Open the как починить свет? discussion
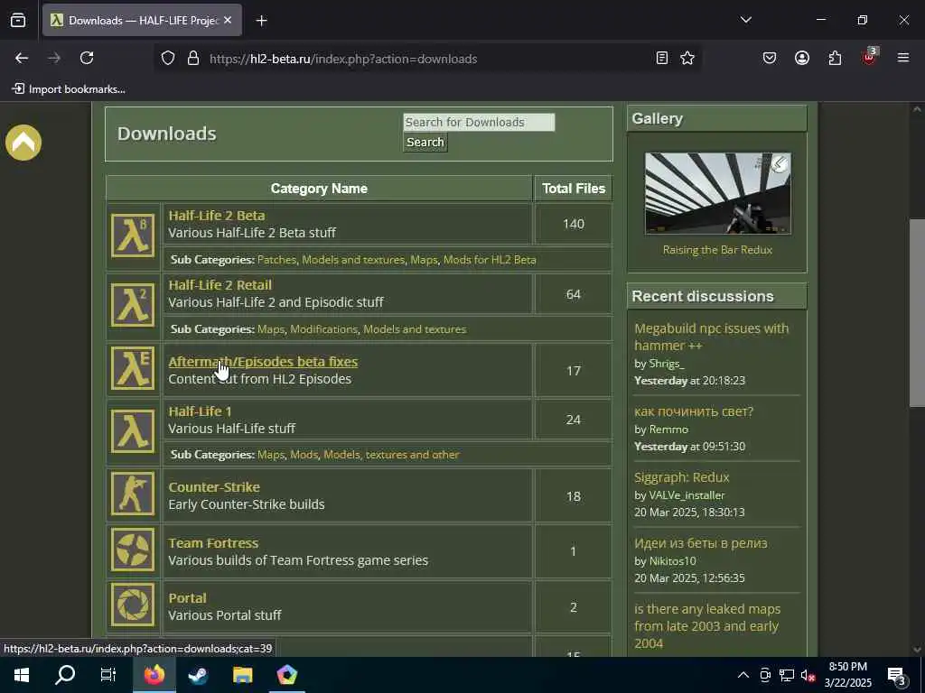The image size is (925, 693). click(694, 411)
